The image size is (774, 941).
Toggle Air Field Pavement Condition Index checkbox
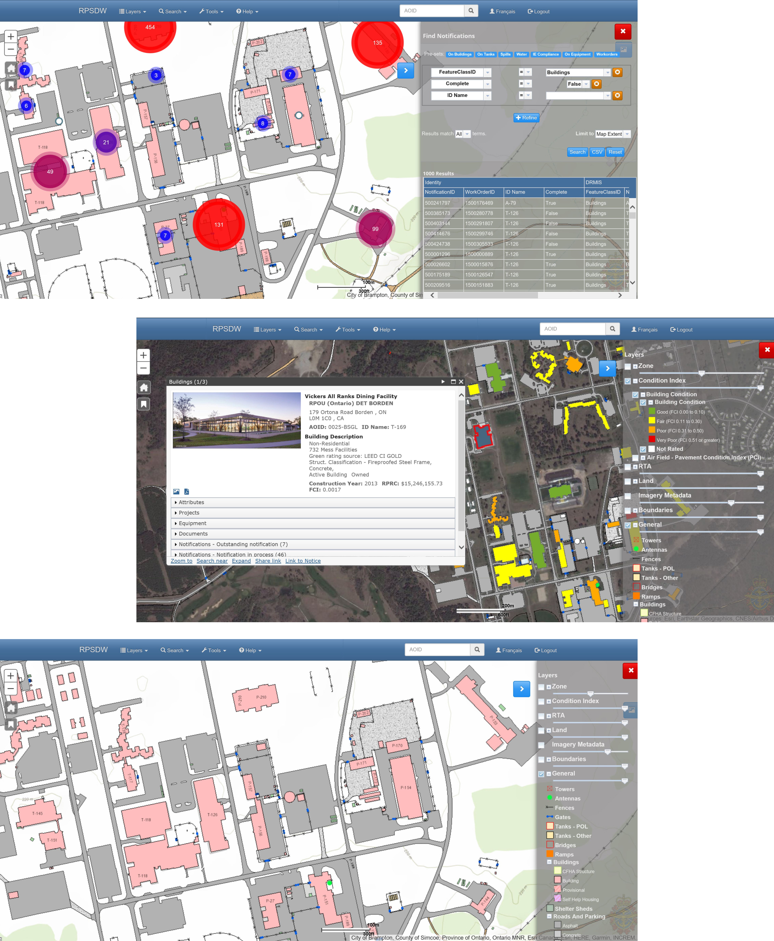click(x=635, y=458)
